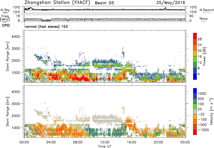Select the Freq. [MHz] axis label
The height and width of the screenshot is (148, 214).
click(5, 18)
